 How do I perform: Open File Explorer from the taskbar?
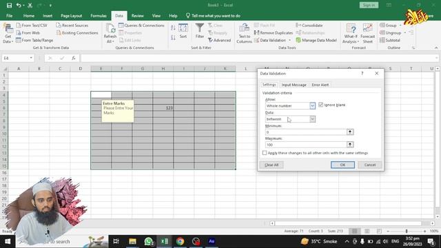133,241
